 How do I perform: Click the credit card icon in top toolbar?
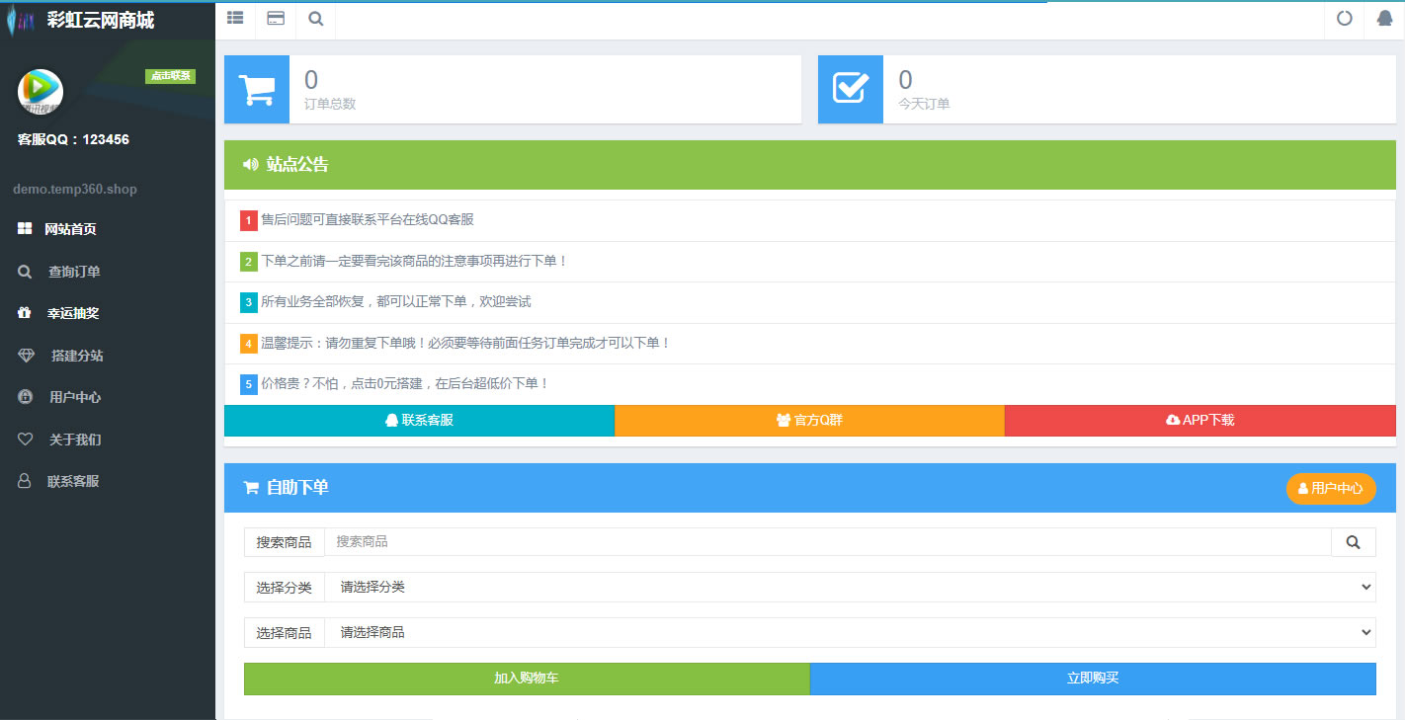[276, 18]
